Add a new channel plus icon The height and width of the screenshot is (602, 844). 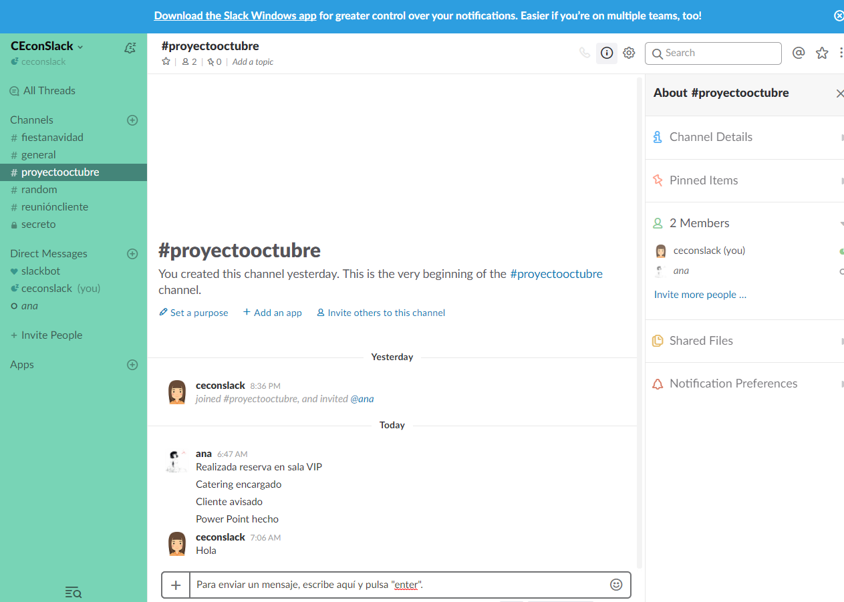pos(132,120)
